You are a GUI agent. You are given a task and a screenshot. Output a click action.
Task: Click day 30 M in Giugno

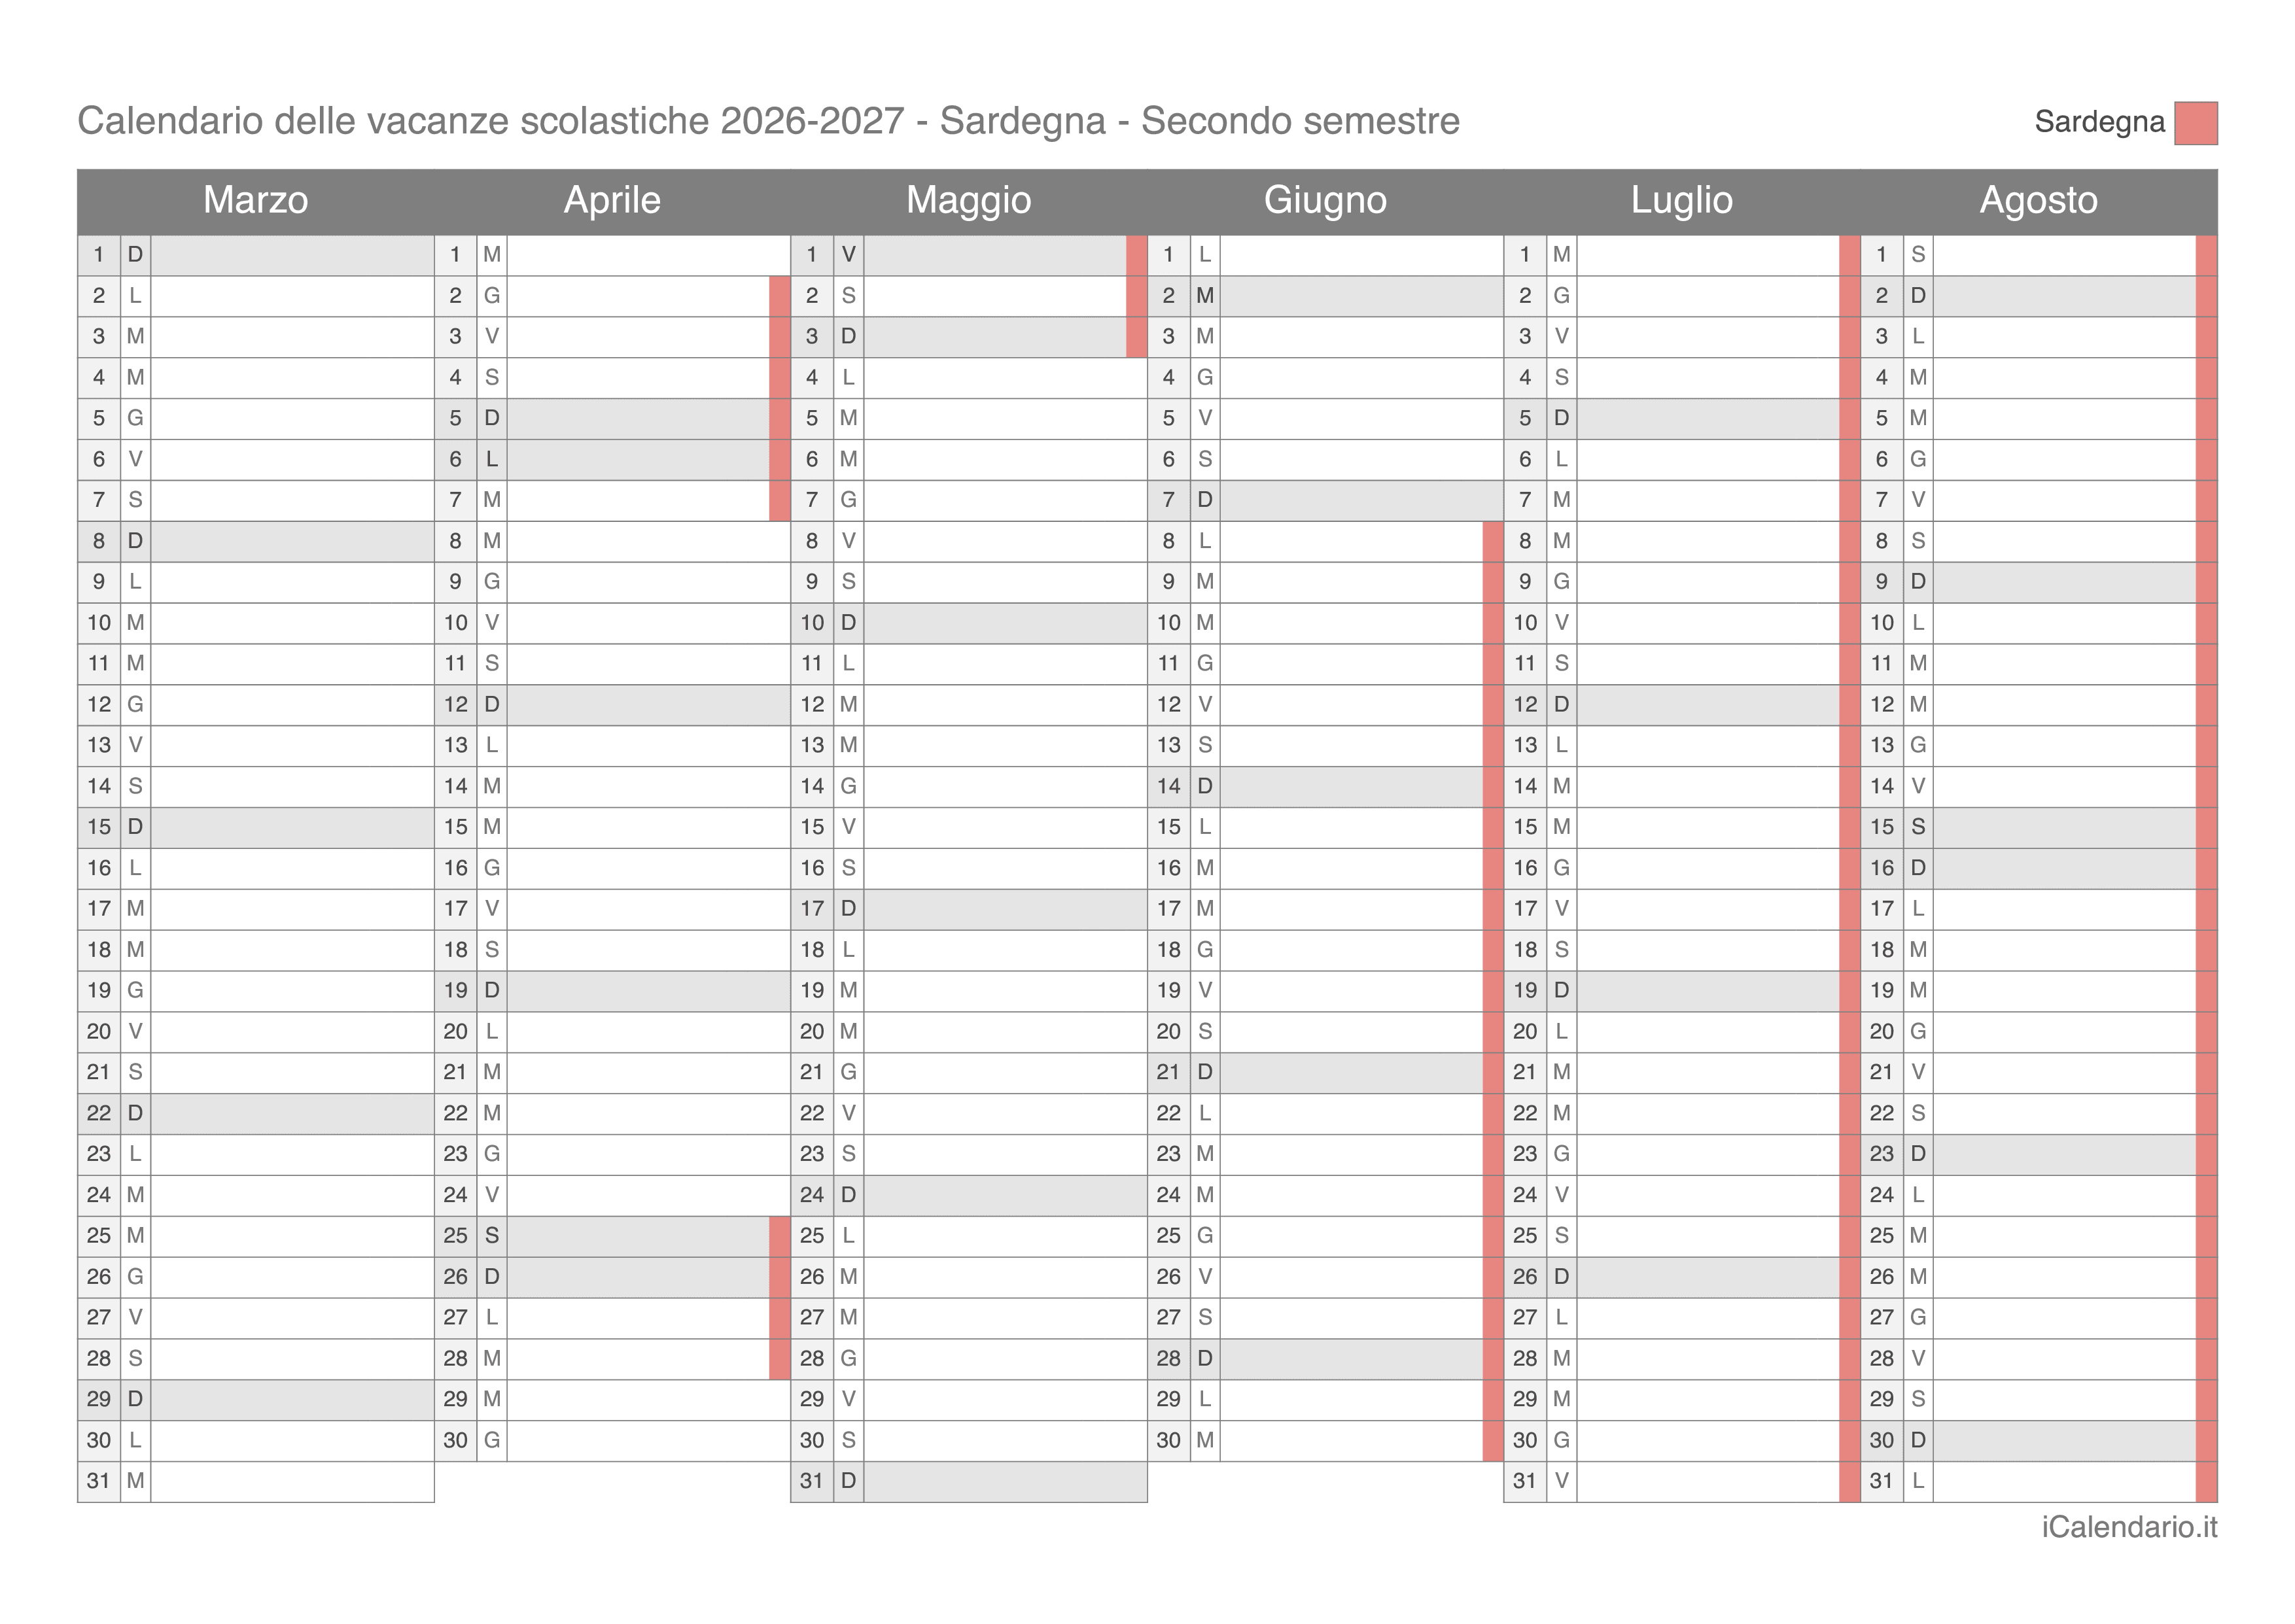1325,1440
